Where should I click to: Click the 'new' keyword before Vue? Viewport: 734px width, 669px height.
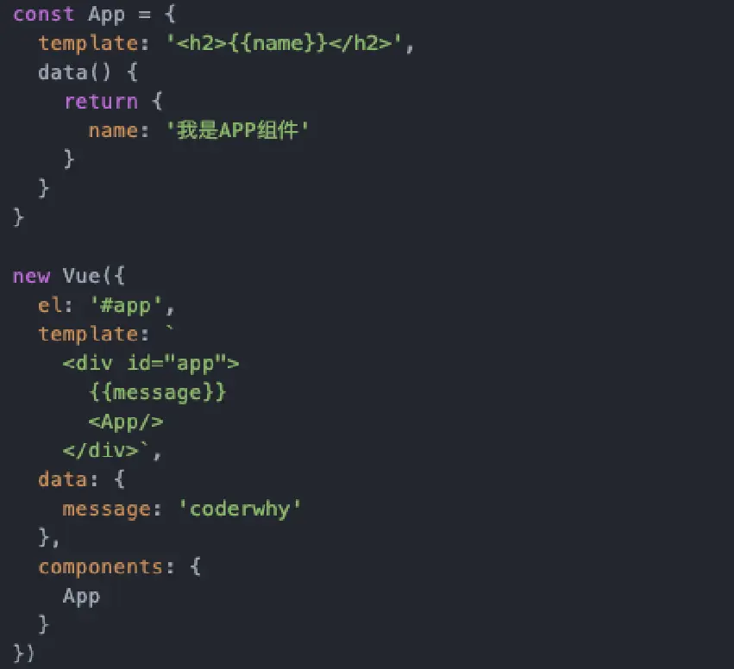point(31,276)
